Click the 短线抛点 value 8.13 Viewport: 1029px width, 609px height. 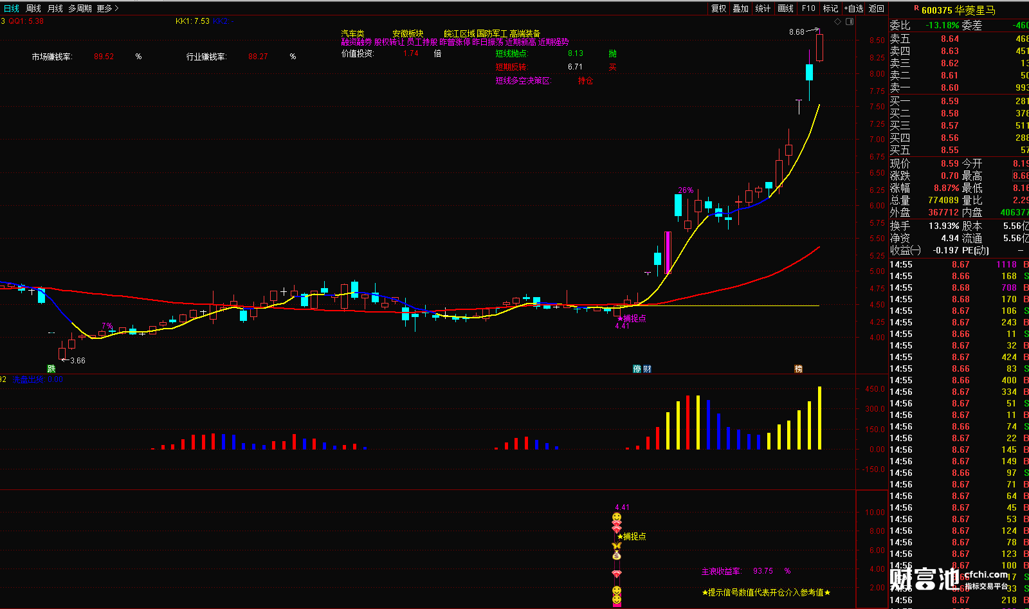576,53
